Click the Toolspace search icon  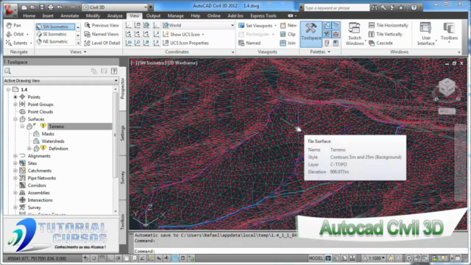pyautogui.click(x=8, y=71)
